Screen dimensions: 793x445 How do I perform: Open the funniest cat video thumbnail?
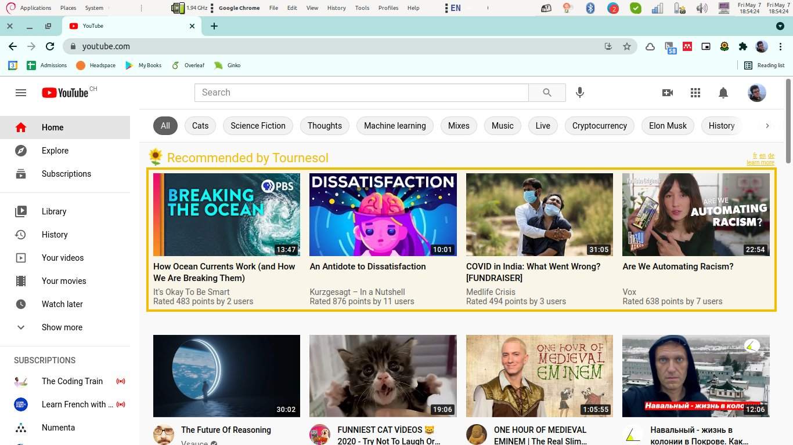coord(383,376)
